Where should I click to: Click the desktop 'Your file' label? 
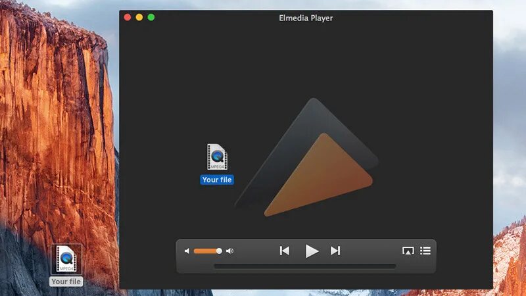[x=66, y=282]
